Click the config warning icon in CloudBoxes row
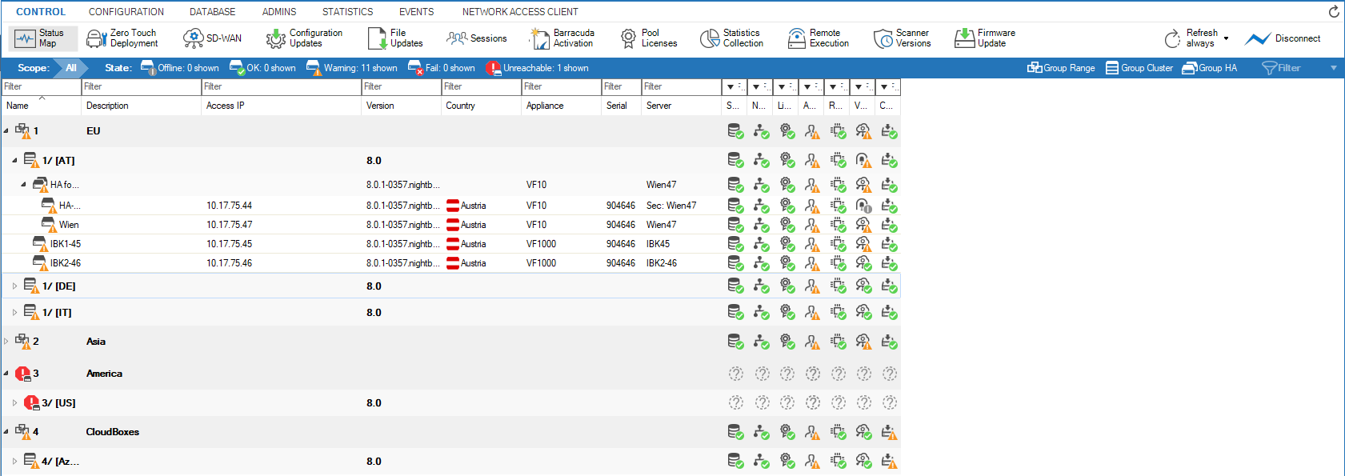The width and height of the screenshot is (1345, 476). click(889, 432)
